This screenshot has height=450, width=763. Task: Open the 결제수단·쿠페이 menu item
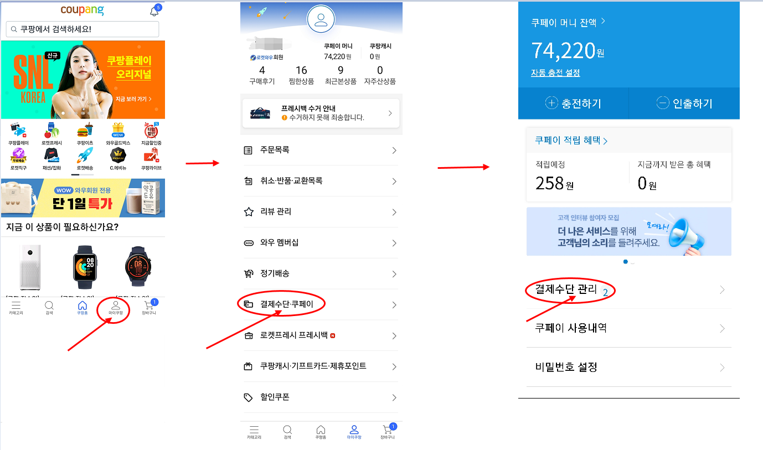click(x=321, y=304)
